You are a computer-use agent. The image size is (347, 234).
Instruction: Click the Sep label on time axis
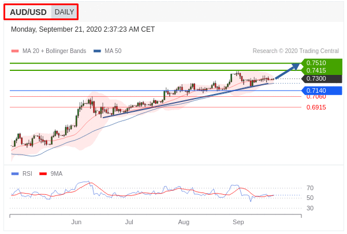(238, 222)
